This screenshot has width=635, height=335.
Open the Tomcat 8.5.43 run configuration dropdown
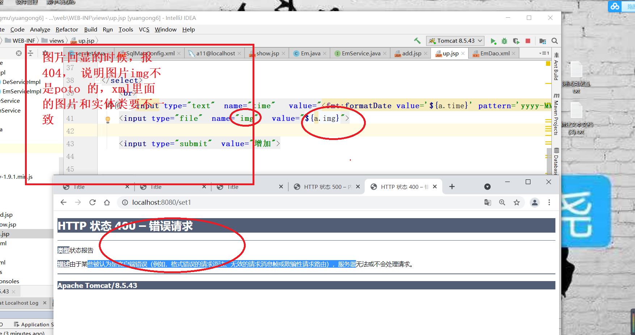click(456, 41)
